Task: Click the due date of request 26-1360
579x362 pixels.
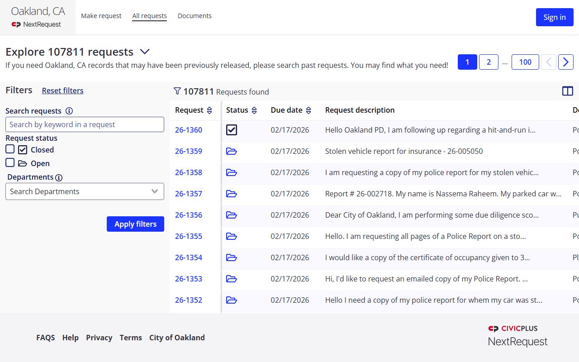Action: pos(290,130)
